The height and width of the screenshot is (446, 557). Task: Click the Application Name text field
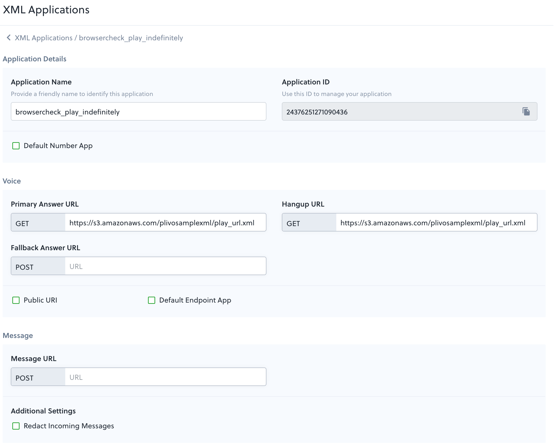[x=138, y=111]
